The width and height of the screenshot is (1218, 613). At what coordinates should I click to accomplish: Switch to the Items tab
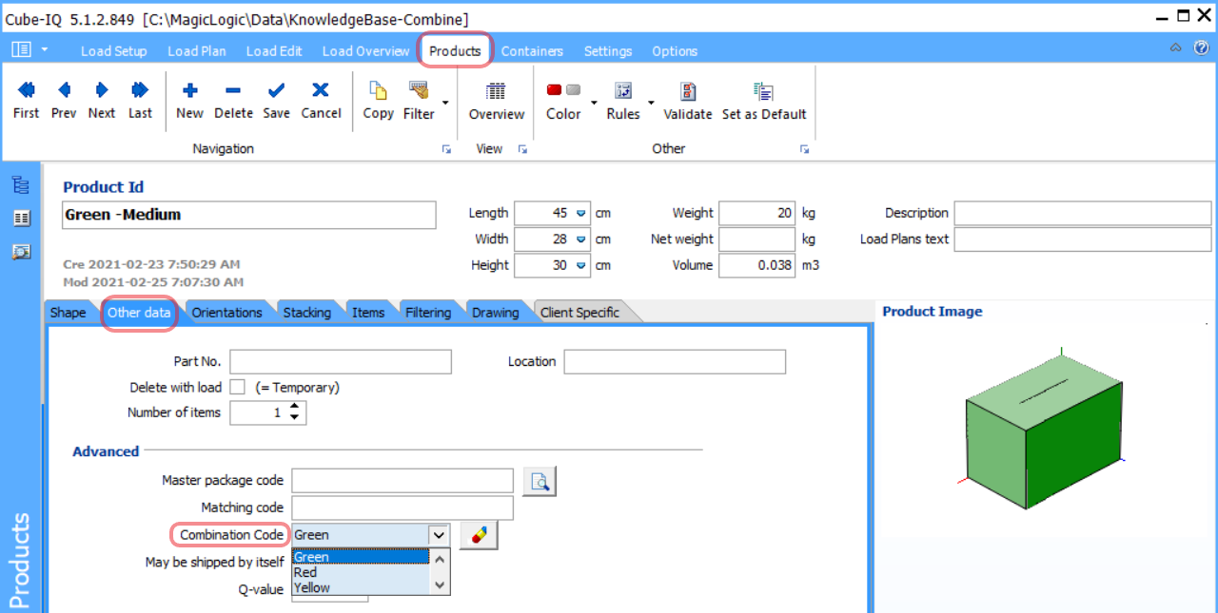point(368,312)
